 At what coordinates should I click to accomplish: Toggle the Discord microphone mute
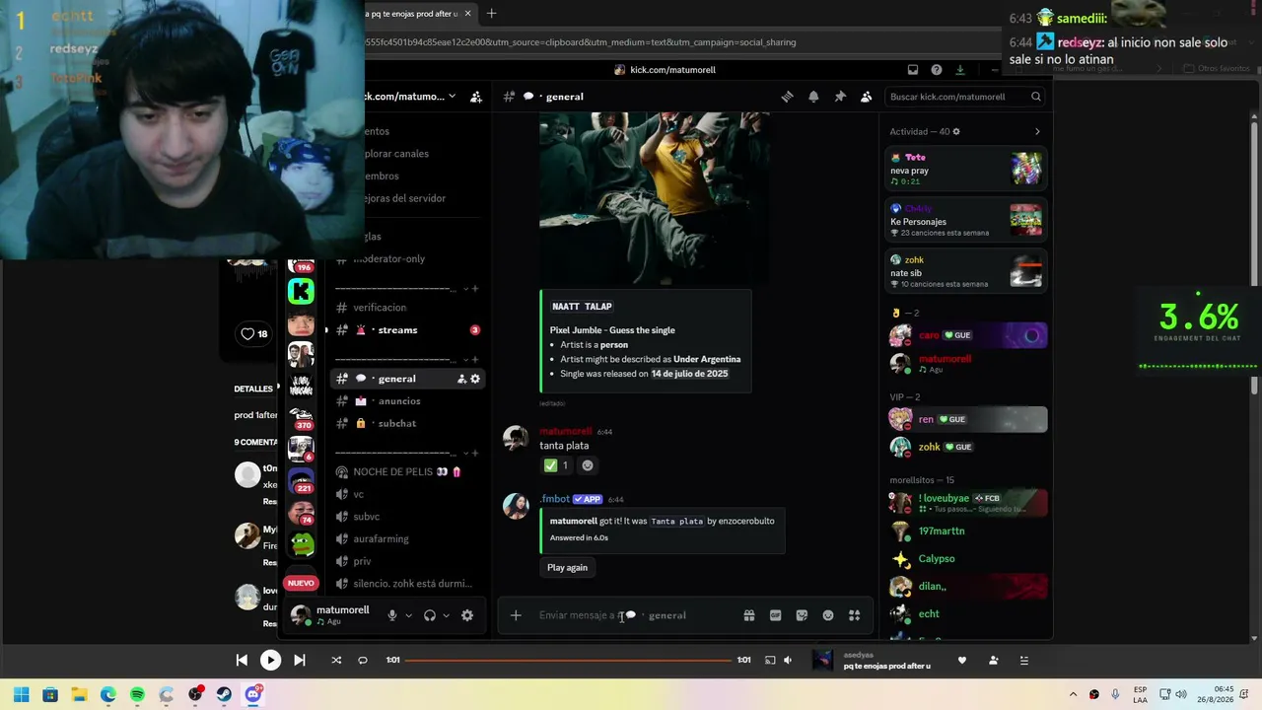(392, 615)
